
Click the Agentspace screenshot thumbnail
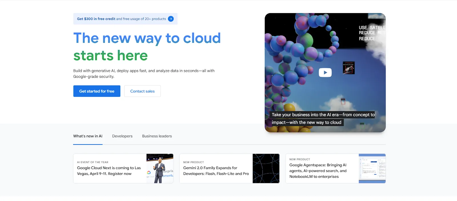(x=372, y=168)
